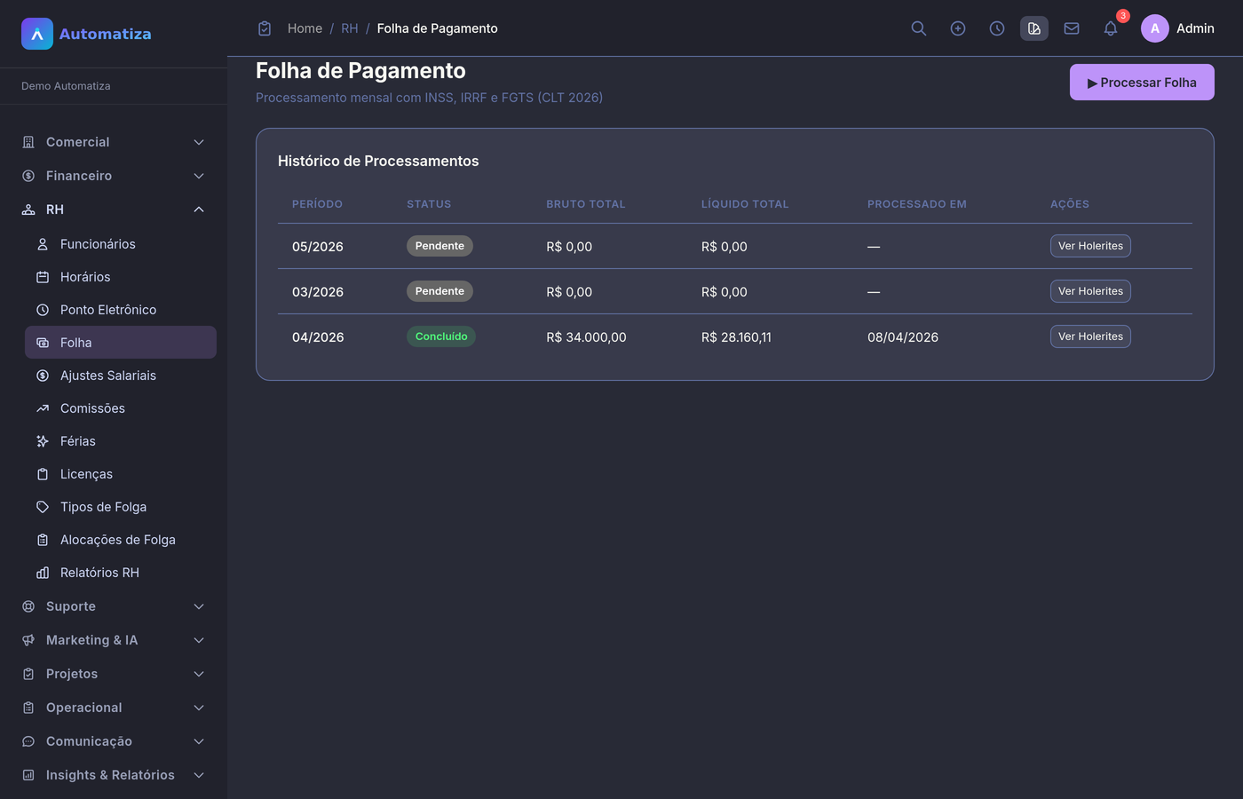This screenshot has height=799, width=1243.
Task: Click the Período column header
Action: tap(317, 204)
